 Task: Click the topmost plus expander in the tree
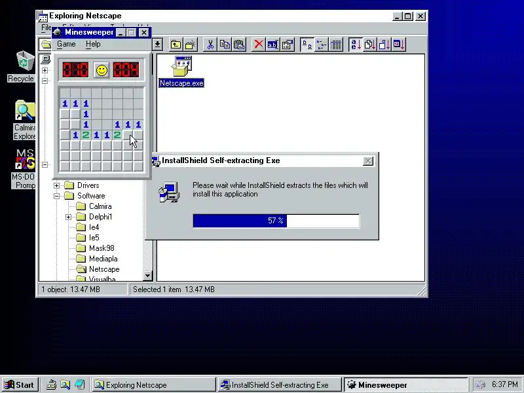click(45, 70)
